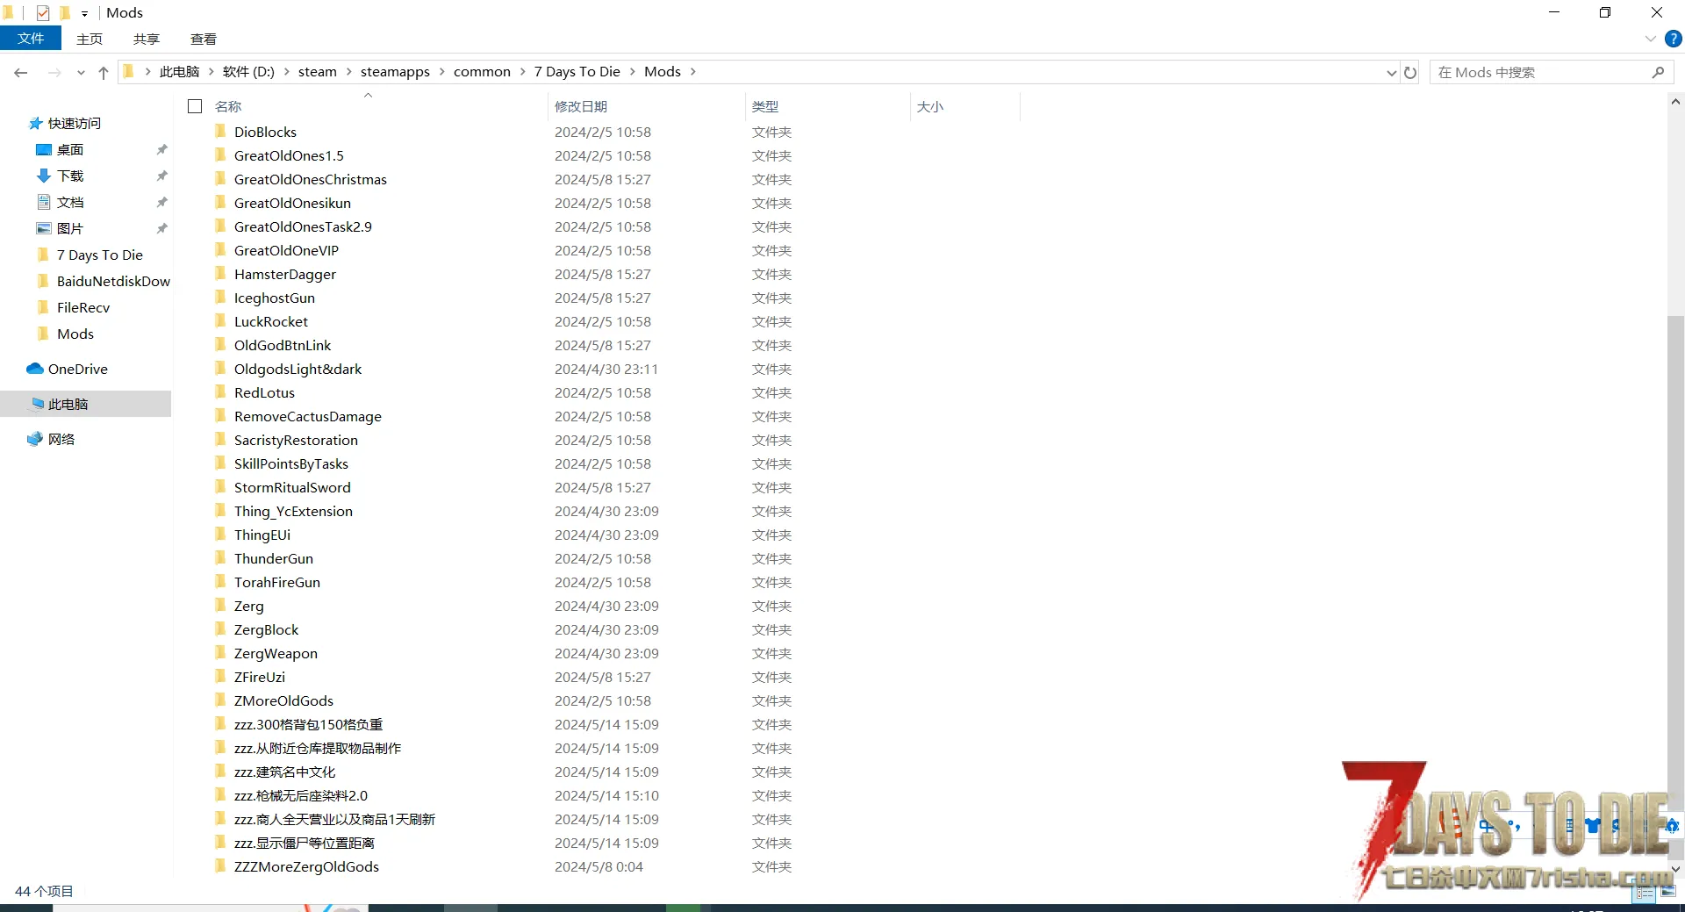The image size is (1685, 912).
Task: Click the Back navigation arrow
Action: click(21, 73)
